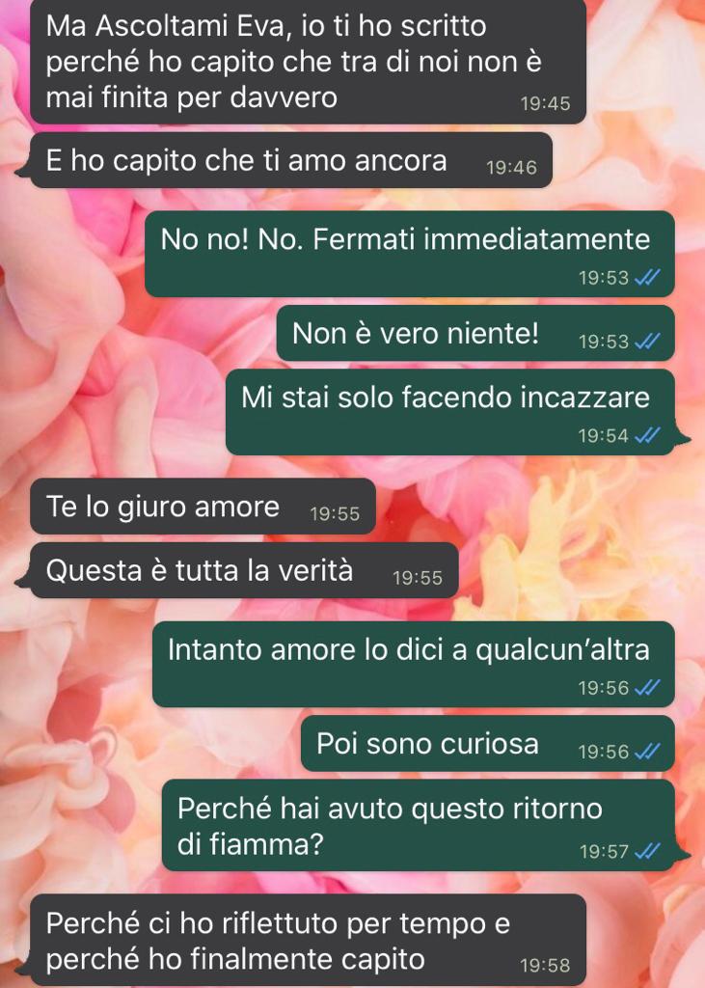Tap the 19:58 timestamp on the last message
The width and height of the screenshot is (705, 988).
tap(545, 965)
